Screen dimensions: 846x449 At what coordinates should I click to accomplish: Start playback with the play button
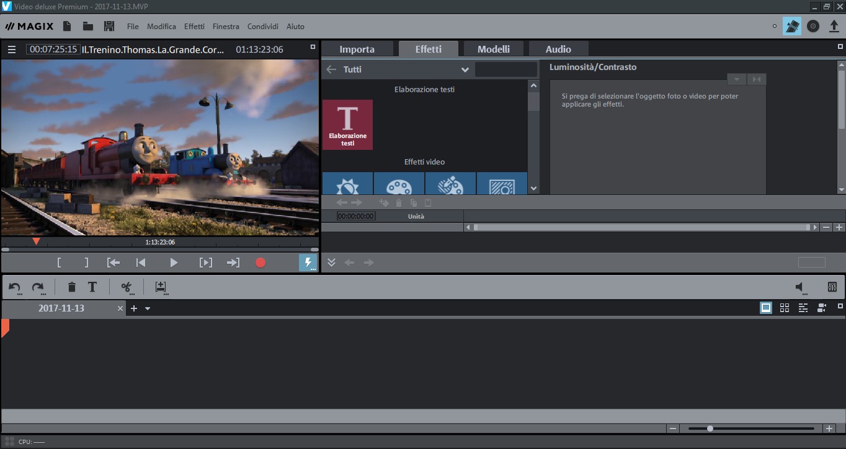tap(174, 263)
